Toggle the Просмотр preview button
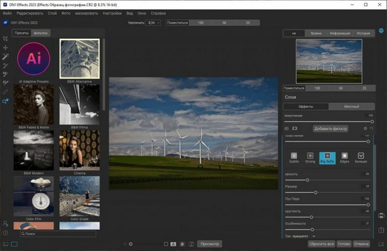The image size is (387, 251). coord(209,244)
